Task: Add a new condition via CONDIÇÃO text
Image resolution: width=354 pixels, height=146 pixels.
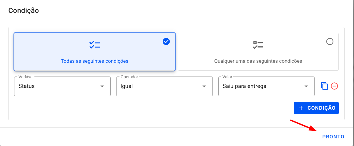Action: tap(321, 108)
